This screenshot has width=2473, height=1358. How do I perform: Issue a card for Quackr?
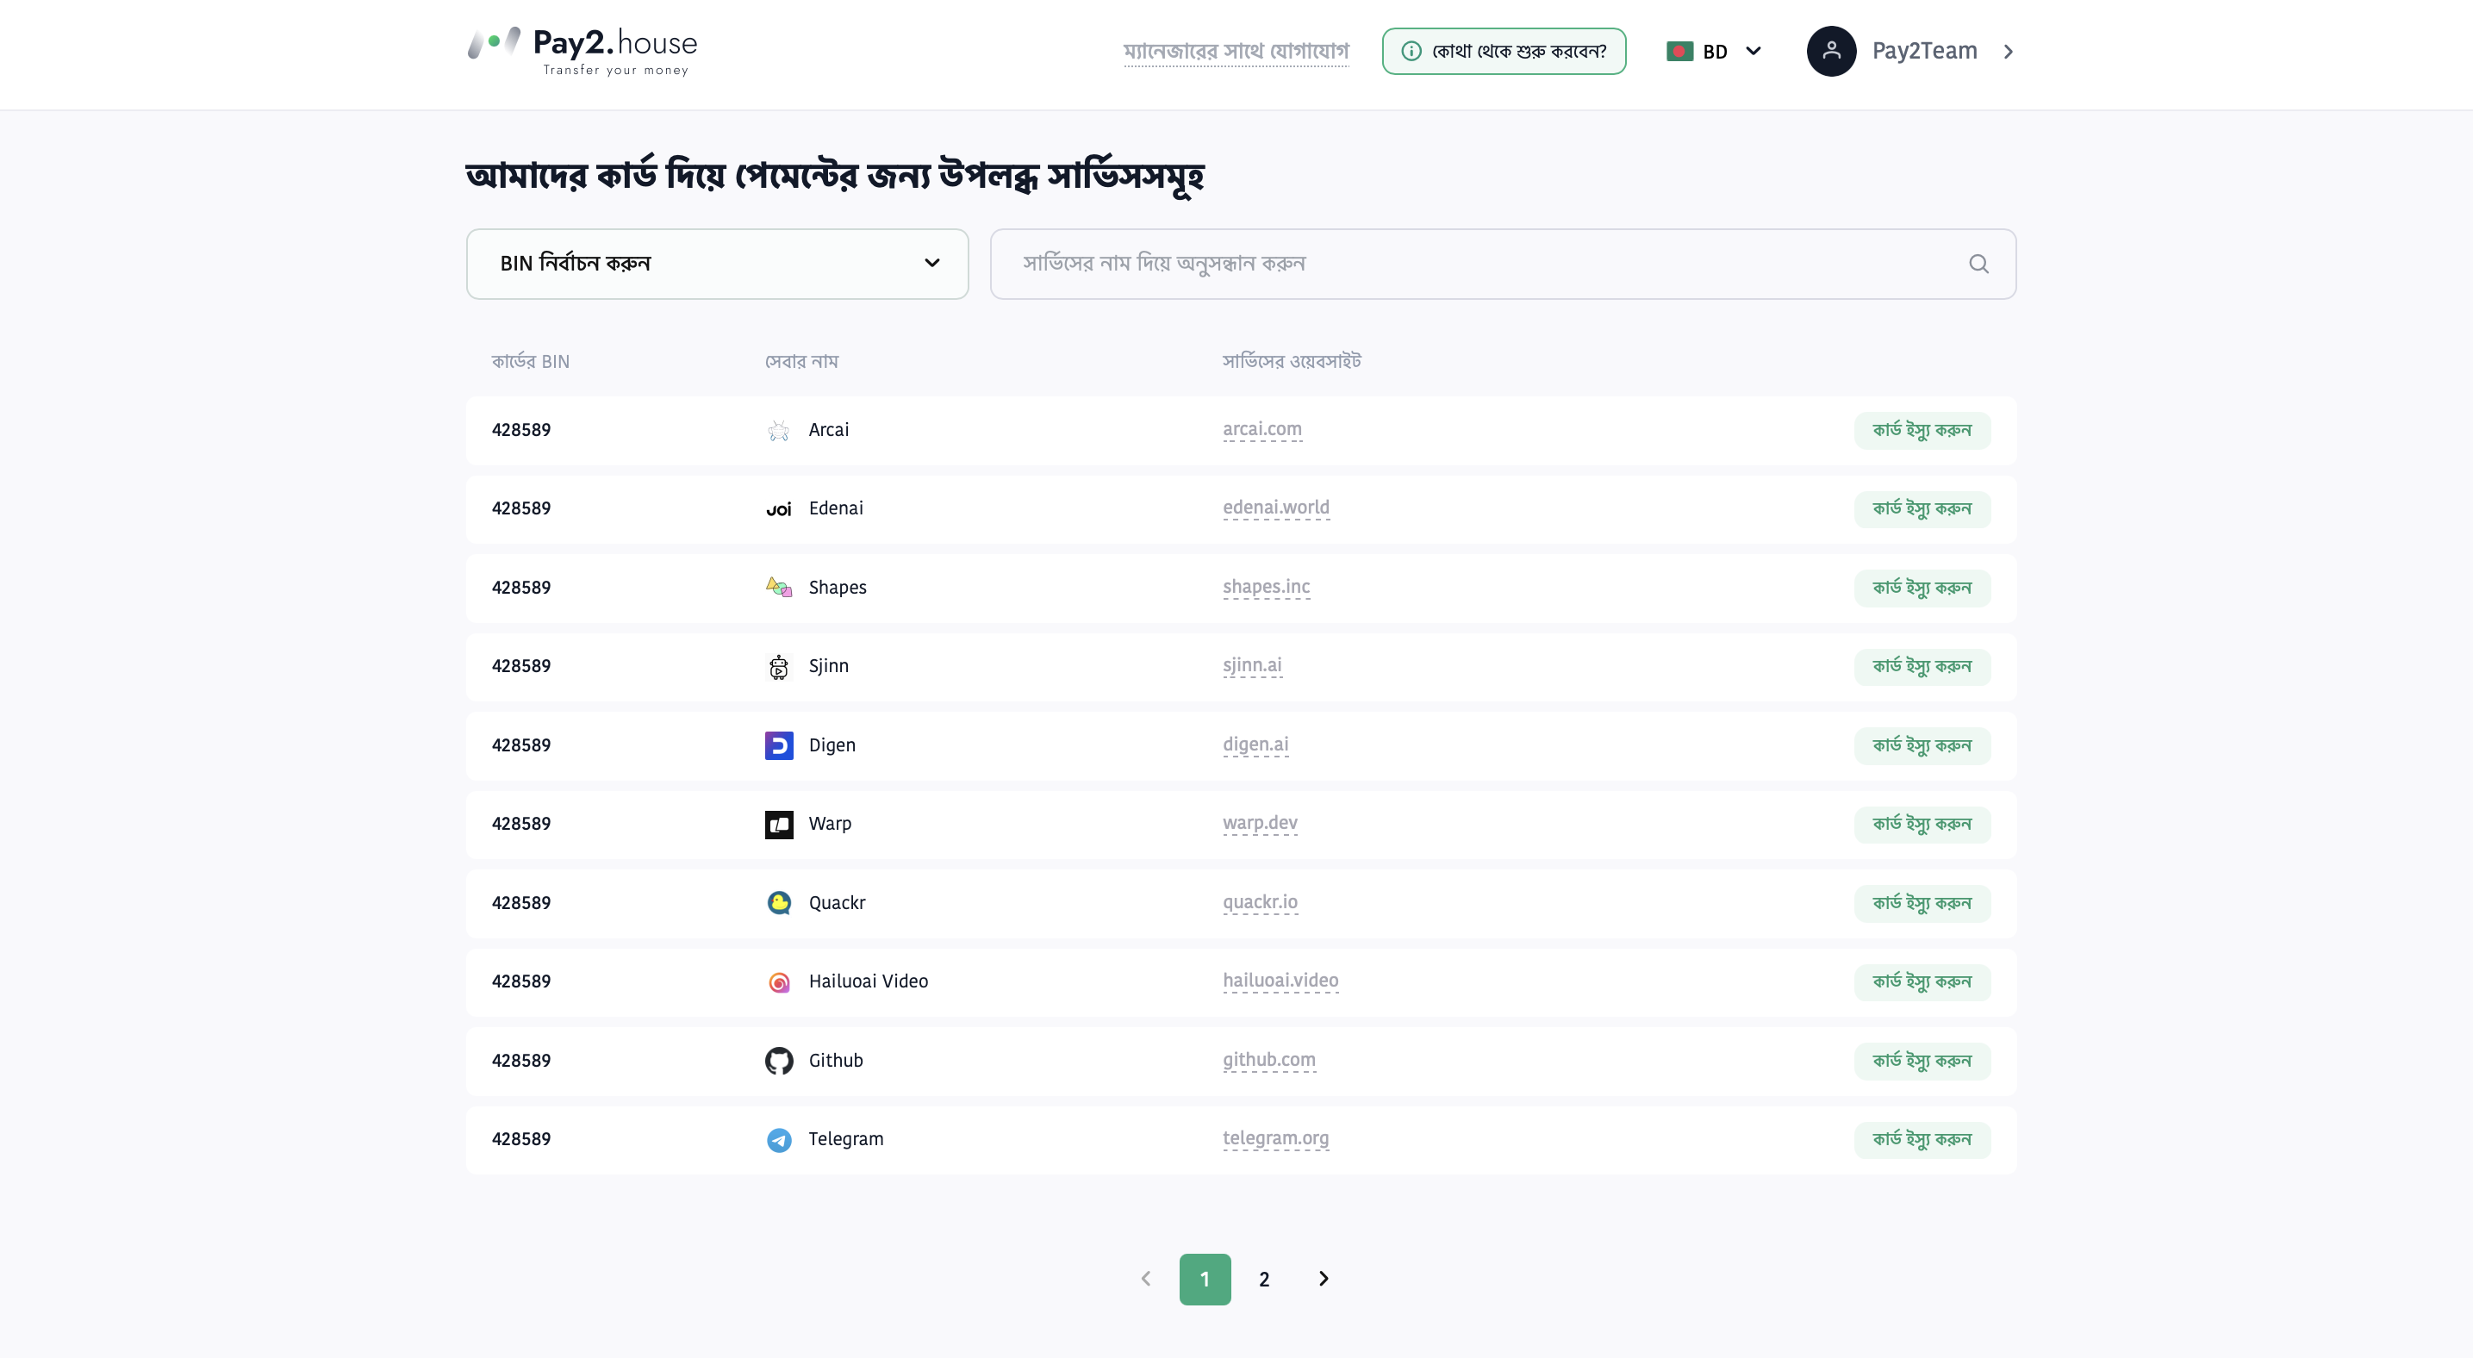coord(1921,903)
